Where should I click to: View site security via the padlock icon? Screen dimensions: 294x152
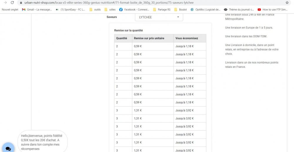(21, 3)
